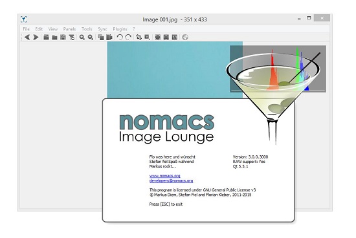Viewport: 356px width, 238px height.
Task: Open the Plugins menu
Action: pos(120,29)
